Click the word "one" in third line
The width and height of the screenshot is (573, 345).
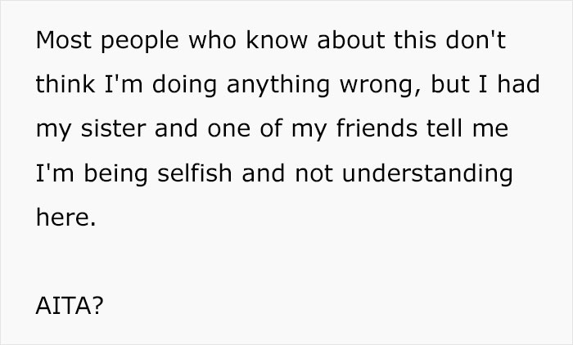pyautogui.click(x=228, y=130)
